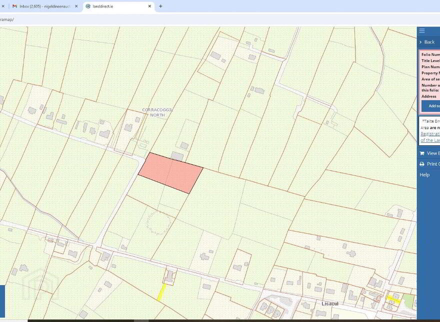The height and width of the screenshot is (322, 440).
Task: Open the hamburger menu in the side panel
Action: pos(422,31)
